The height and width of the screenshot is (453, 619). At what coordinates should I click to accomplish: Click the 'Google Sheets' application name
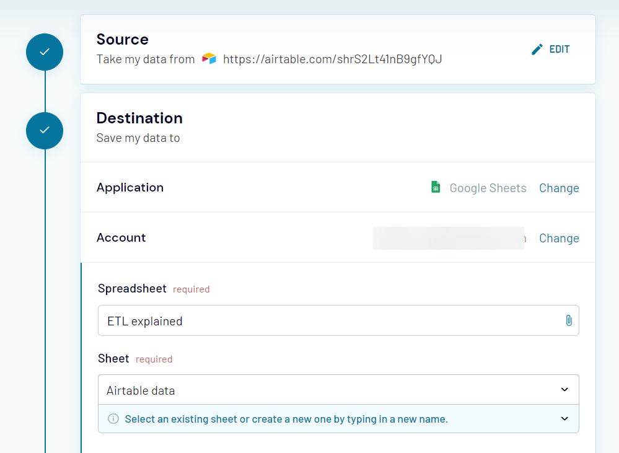(x=488, y=188)
